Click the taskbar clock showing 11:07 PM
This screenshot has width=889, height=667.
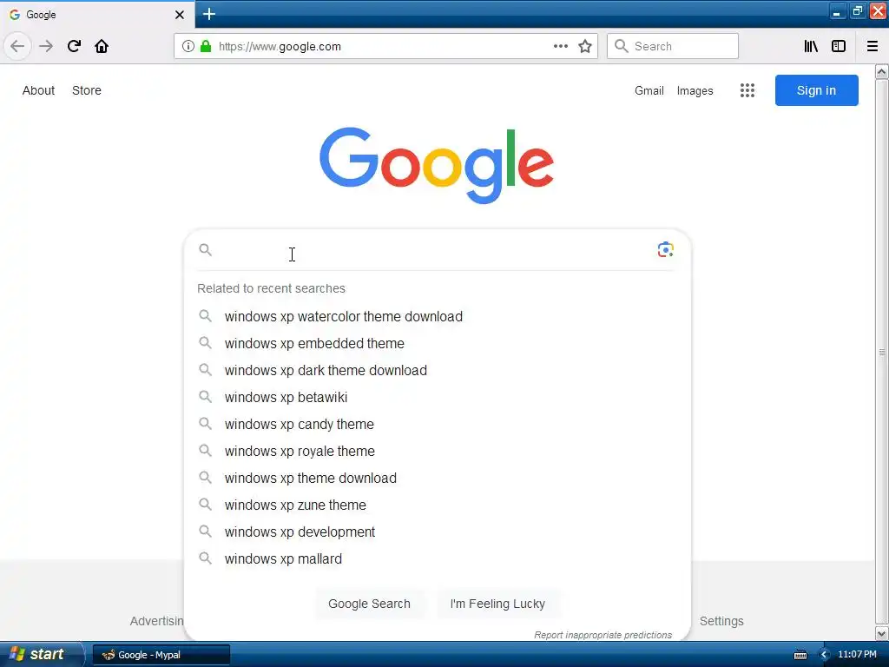(x=857, y=655)
